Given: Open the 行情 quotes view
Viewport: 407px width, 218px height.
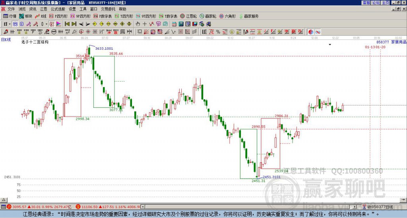Looking at the screenshot, I should (x=10, y=16).
